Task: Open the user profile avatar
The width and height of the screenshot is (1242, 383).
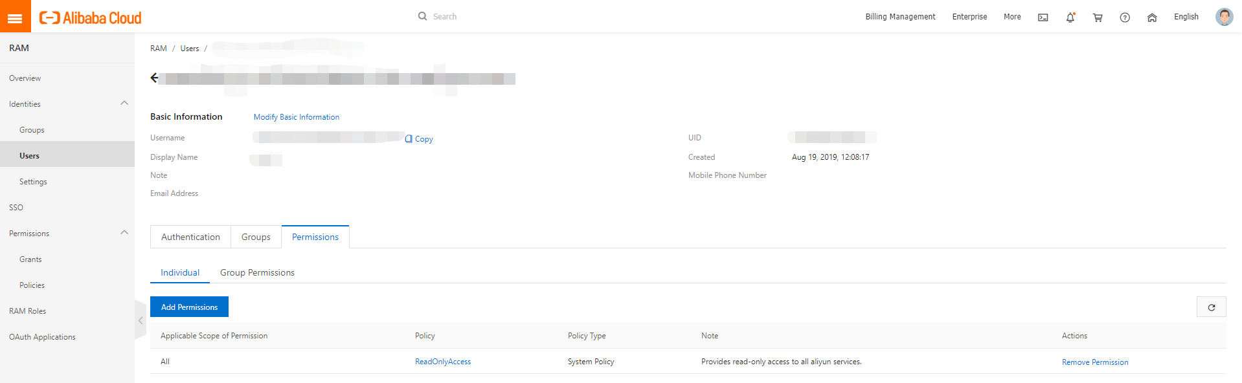Action: (x=1224, y=17)
